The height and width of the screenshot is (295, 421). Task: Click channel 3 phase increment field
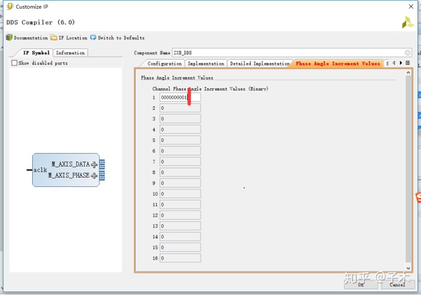pyautogui.click(x=180, y=119)
